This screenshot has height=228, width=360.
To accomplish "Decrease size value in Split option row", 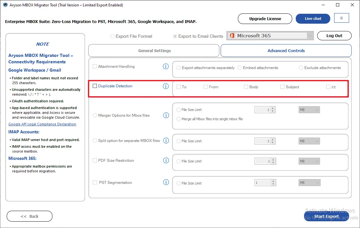I will [x=273, y=142].
